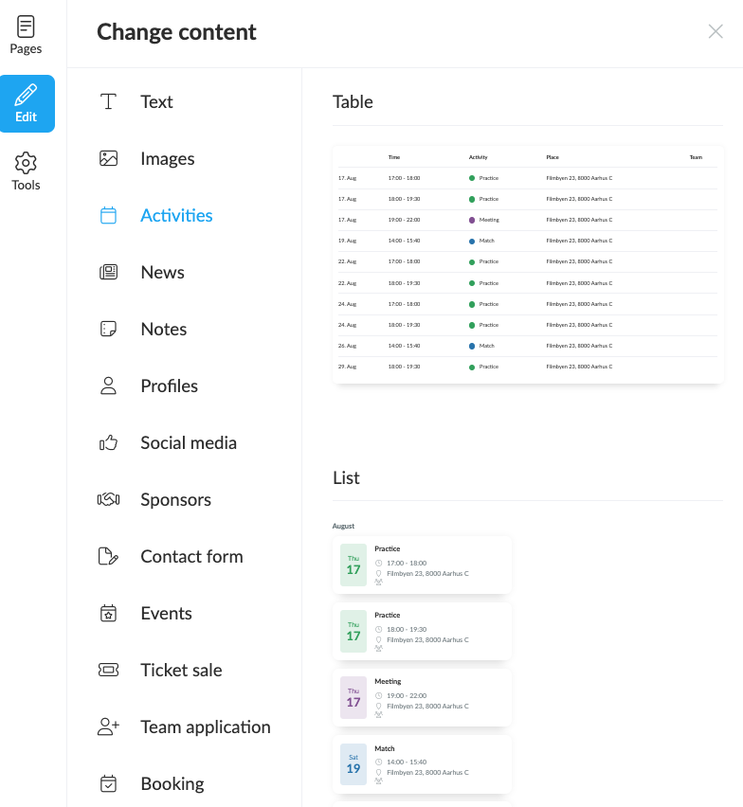743x807 pixels.
Task: Open the Team application content option
Action: click(206, 727)
